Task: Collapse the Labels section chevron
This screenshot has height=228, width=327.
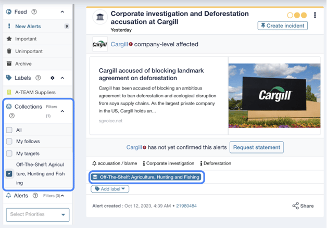Action: [62, 78]
